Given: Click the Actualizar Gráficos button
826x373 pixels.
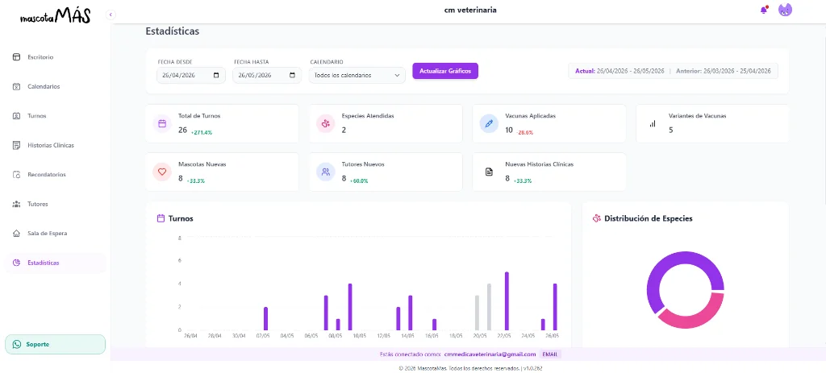Looking at the screenshot, I should pos(445,71).
